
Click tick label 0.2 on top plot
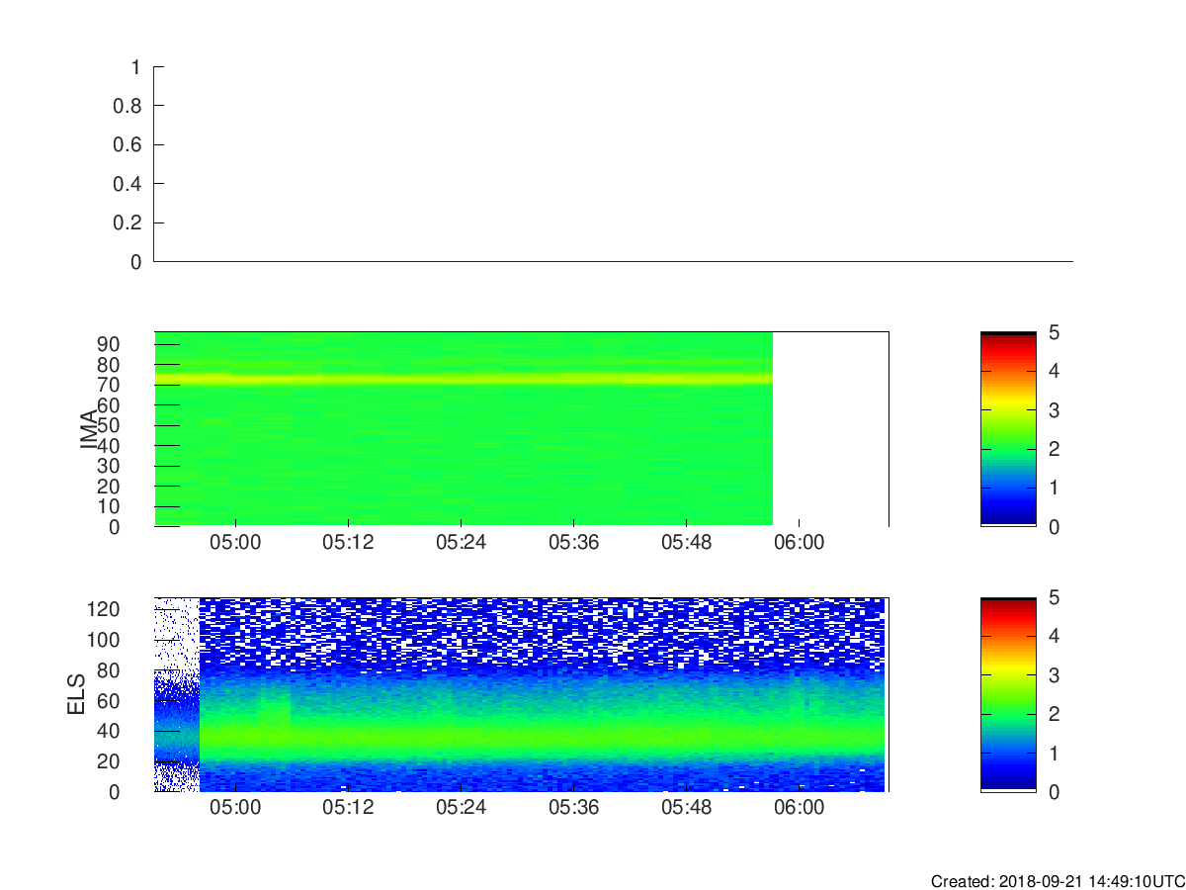pyautogui.click(x=127, y=222)
